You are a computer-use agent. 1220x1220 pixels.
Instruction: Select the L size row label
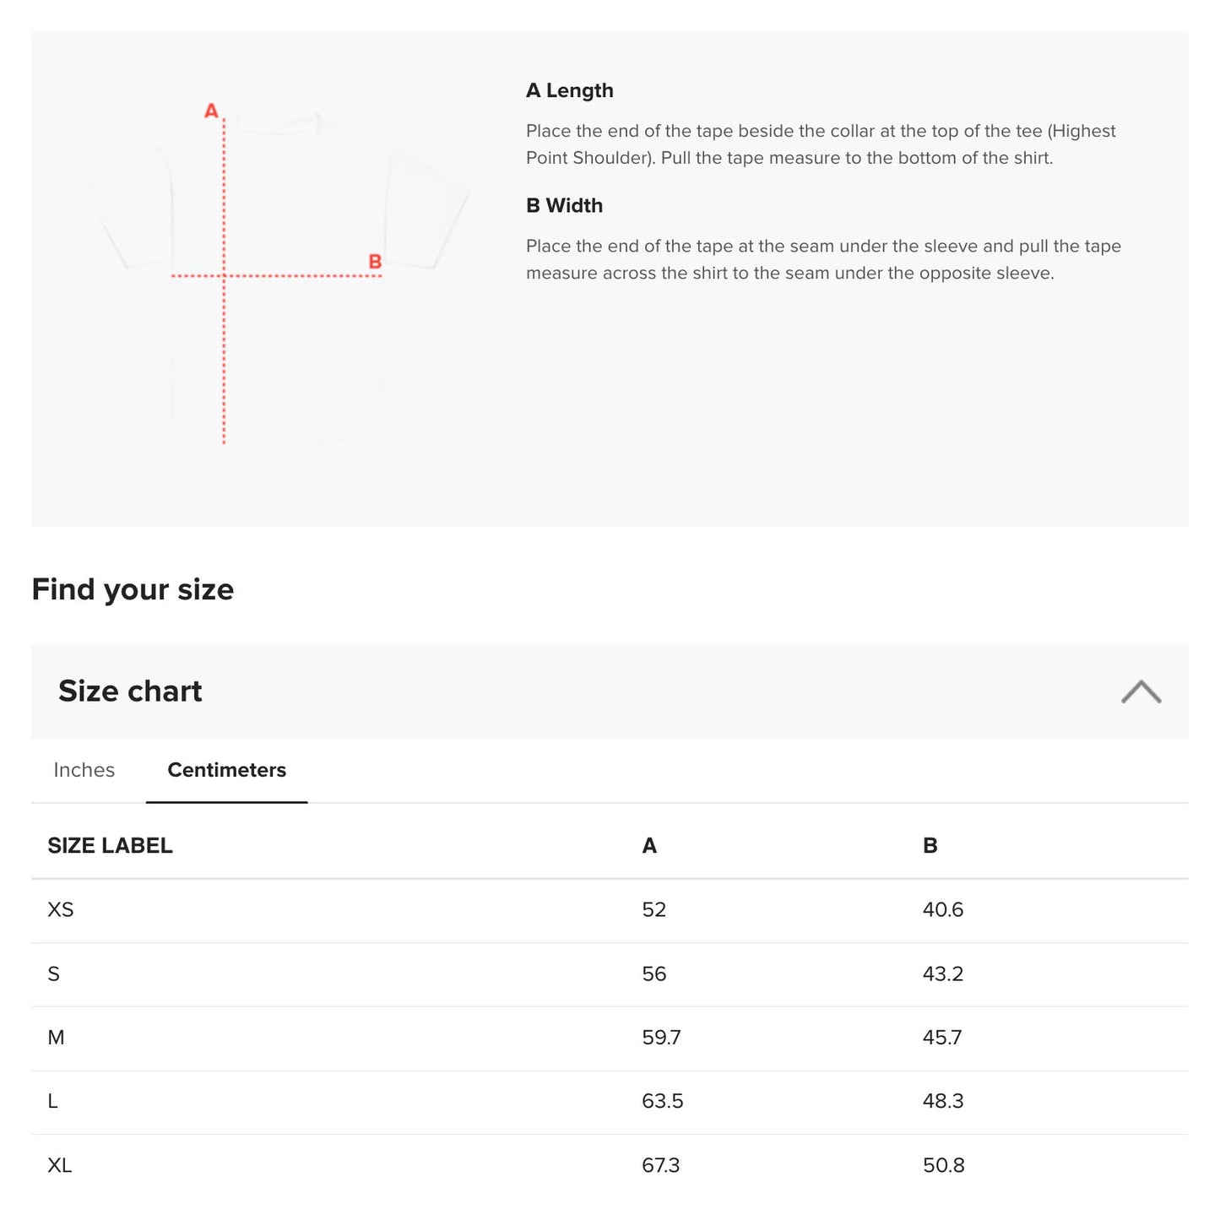tap(52, 1101)
